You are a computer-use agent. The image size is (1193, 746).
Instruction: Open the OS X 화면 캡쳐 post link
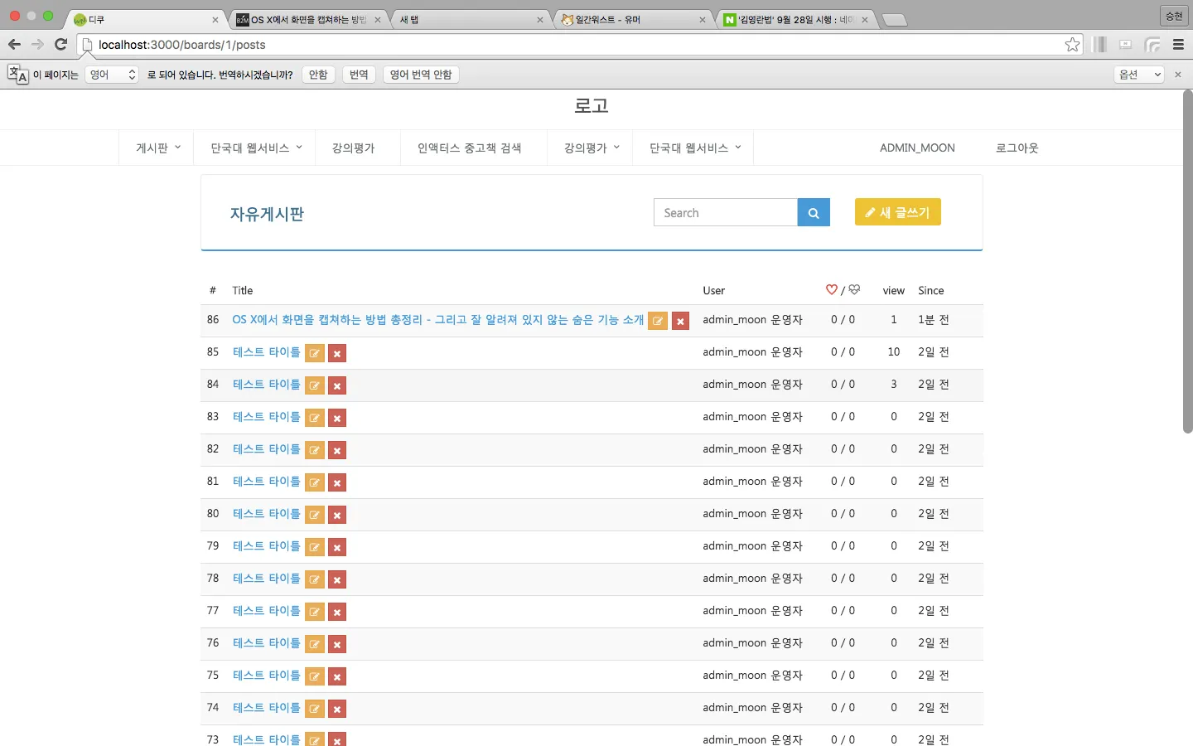(437, 320)
